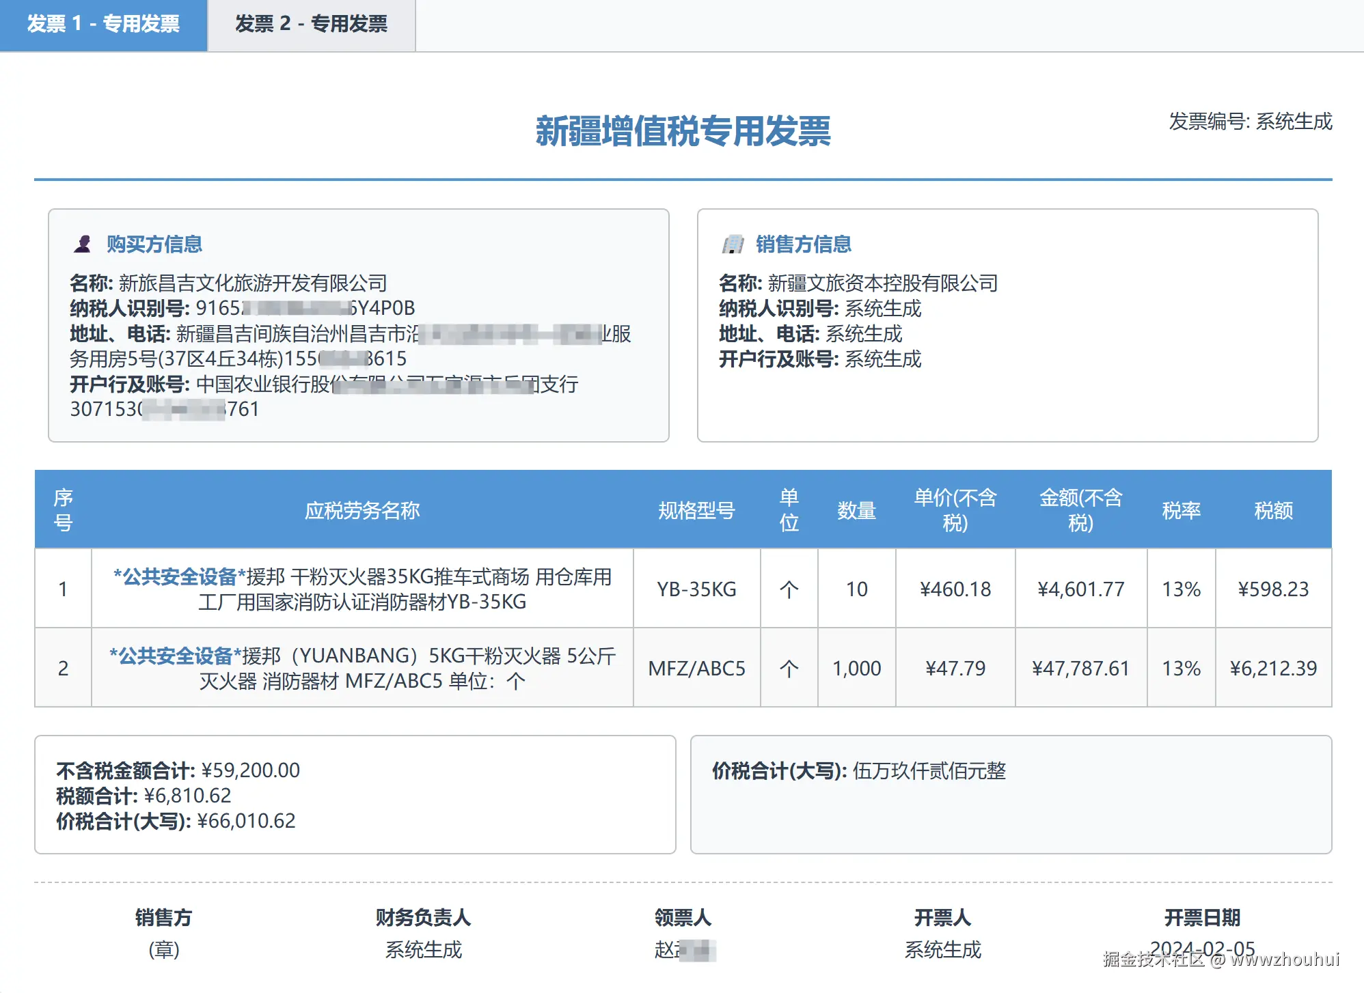Select buyer name 新旅昌吉文化旅游开发有限公司
This screenshot has width=1364, height=993.
coord(253,283)
